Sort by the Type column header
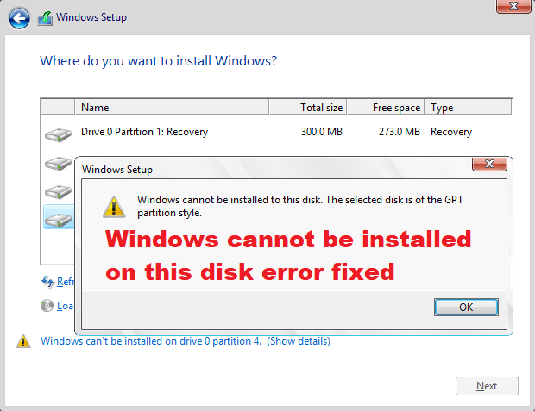Image resolution: width=535 pixels, height=411 pixels. click(x=468, y=108)
